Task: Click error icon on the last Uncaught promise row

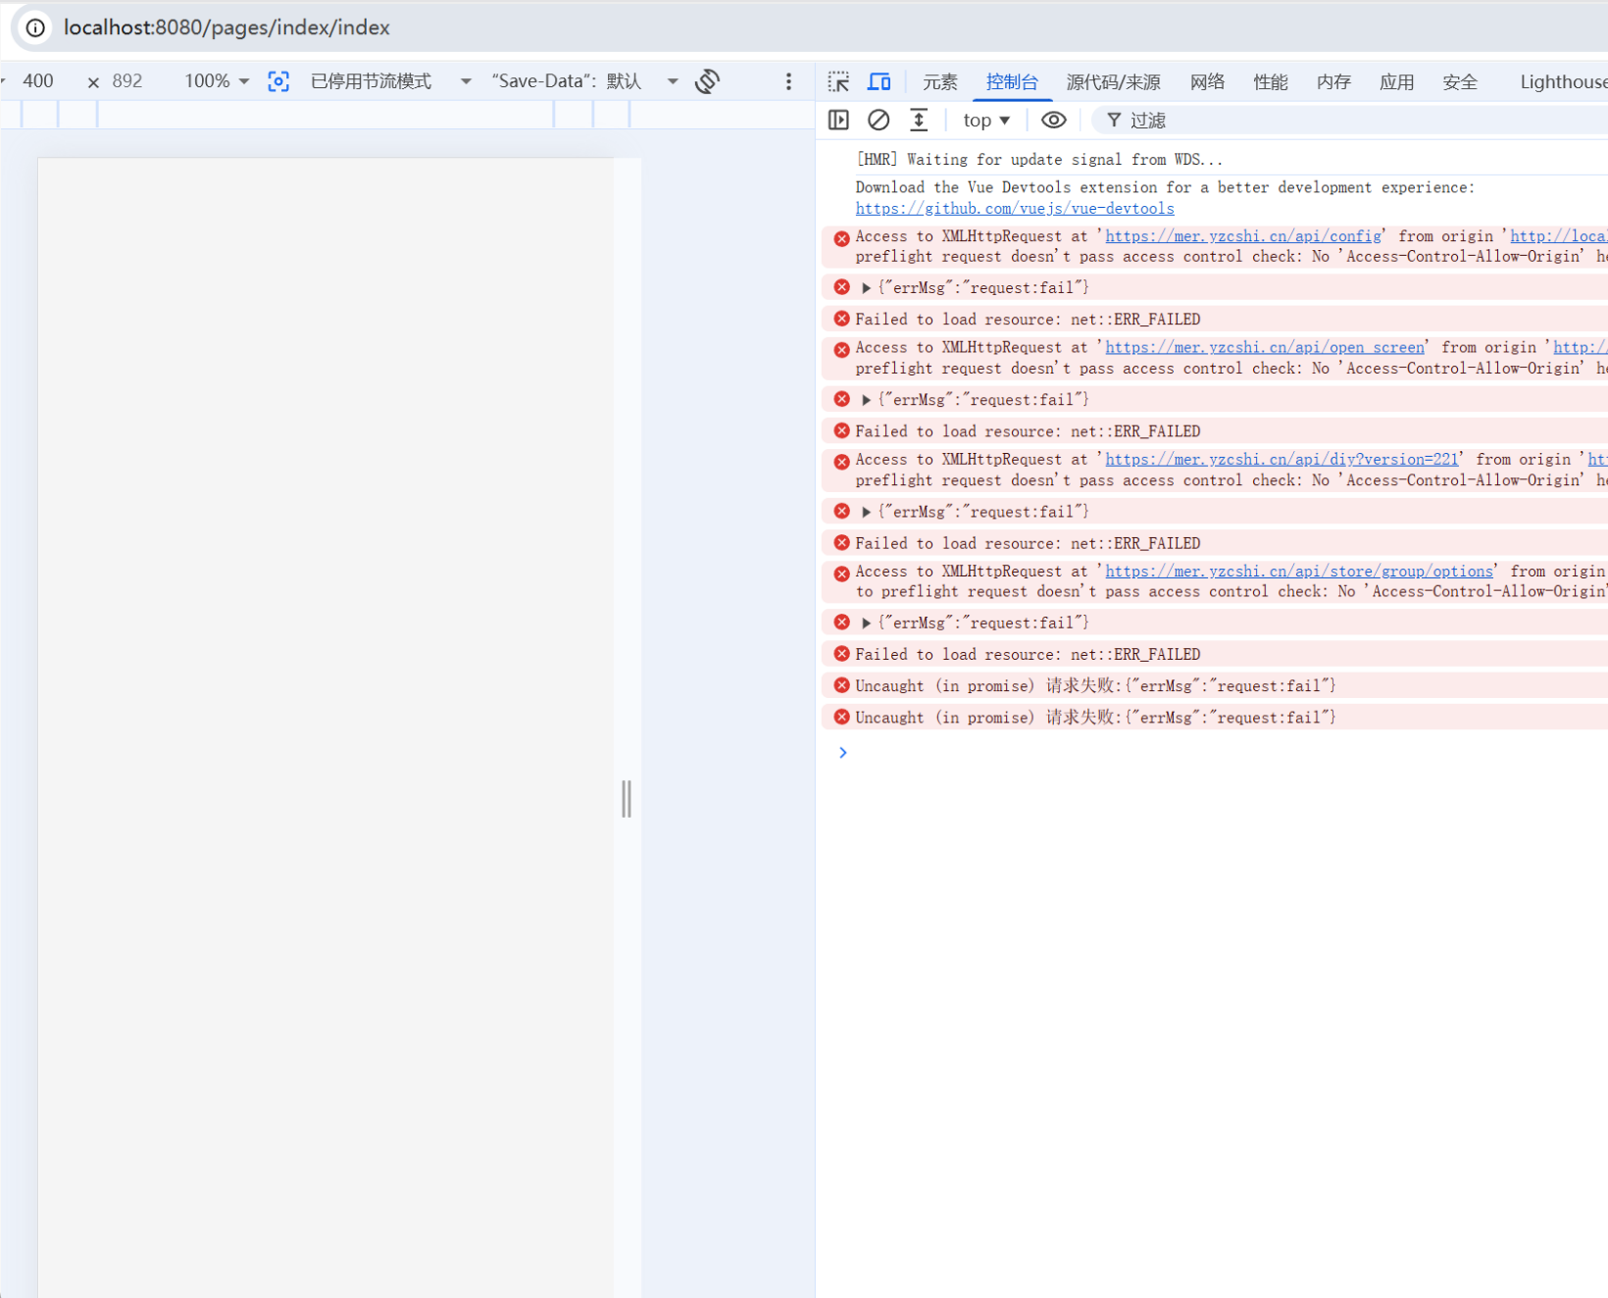Action: click(x=841, y=717)
